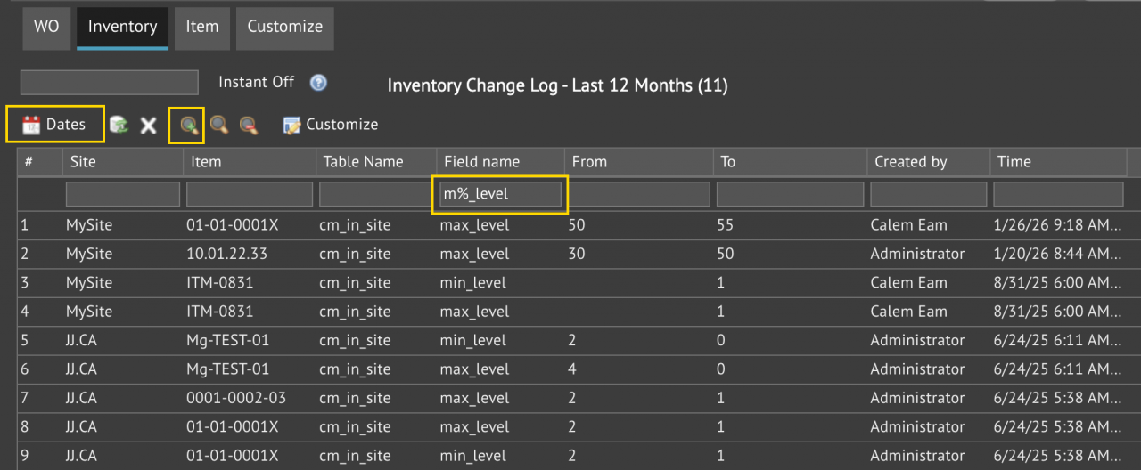Sort by the From column header
Viewport: 1141px width, 470px height.
click(x=638, y=162)
